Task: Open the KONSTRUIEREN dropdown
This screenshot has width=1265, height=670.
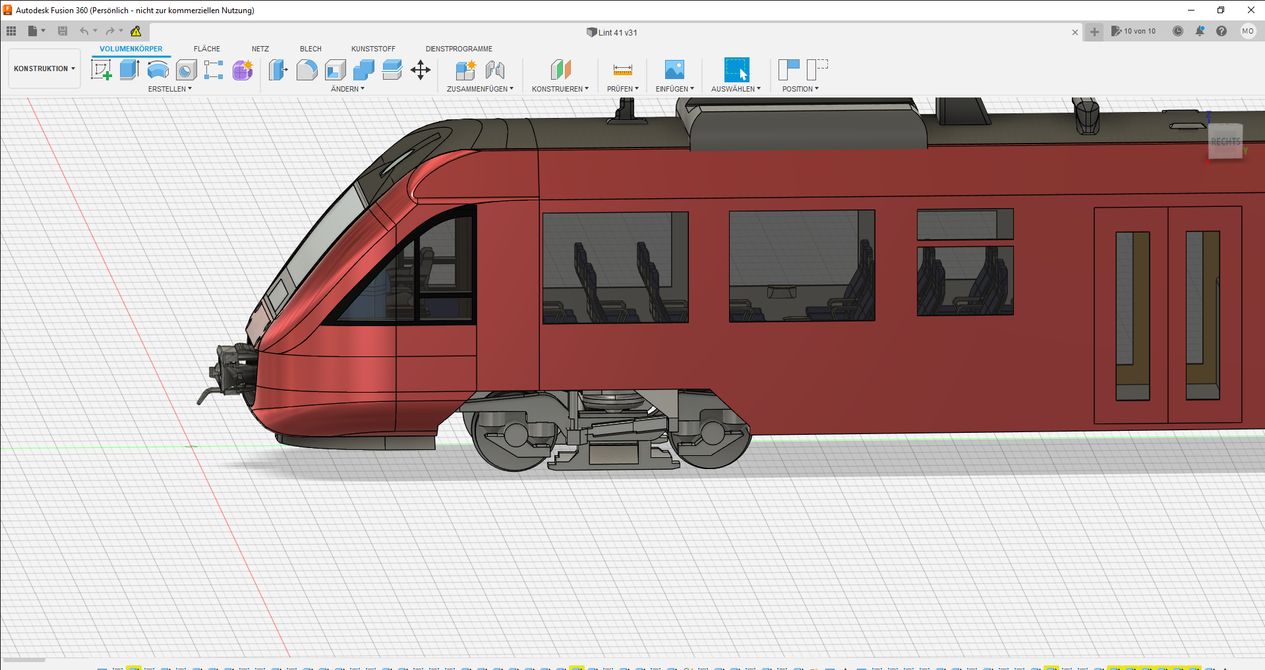Action: click(x=560, y=89)
